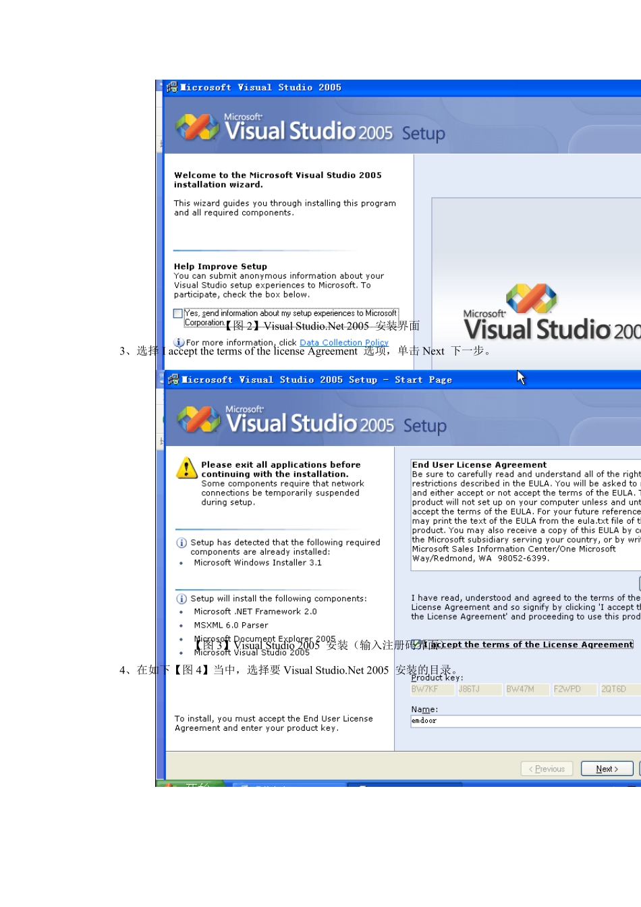Click the Visual Studio 2005 title bar icon
The height and width of the screenshot is (907, 641).
click(x=172, y=87)
